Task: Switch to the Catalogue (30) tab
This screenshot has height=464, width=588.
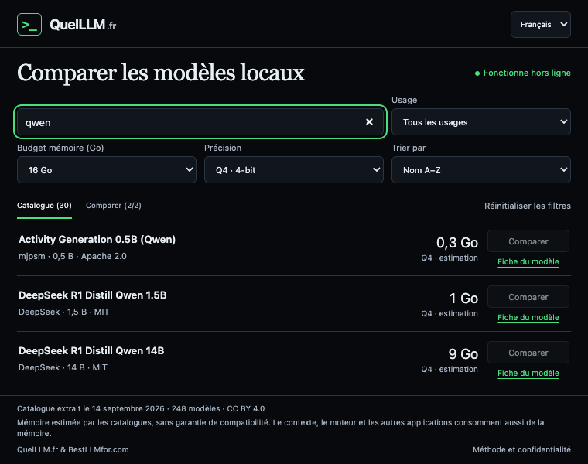Action: tap(44, 206)
